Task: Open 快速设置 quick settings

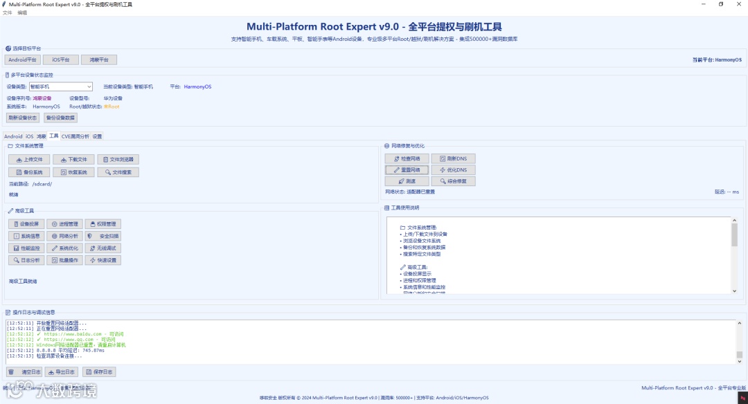Action: pos(103,260)
